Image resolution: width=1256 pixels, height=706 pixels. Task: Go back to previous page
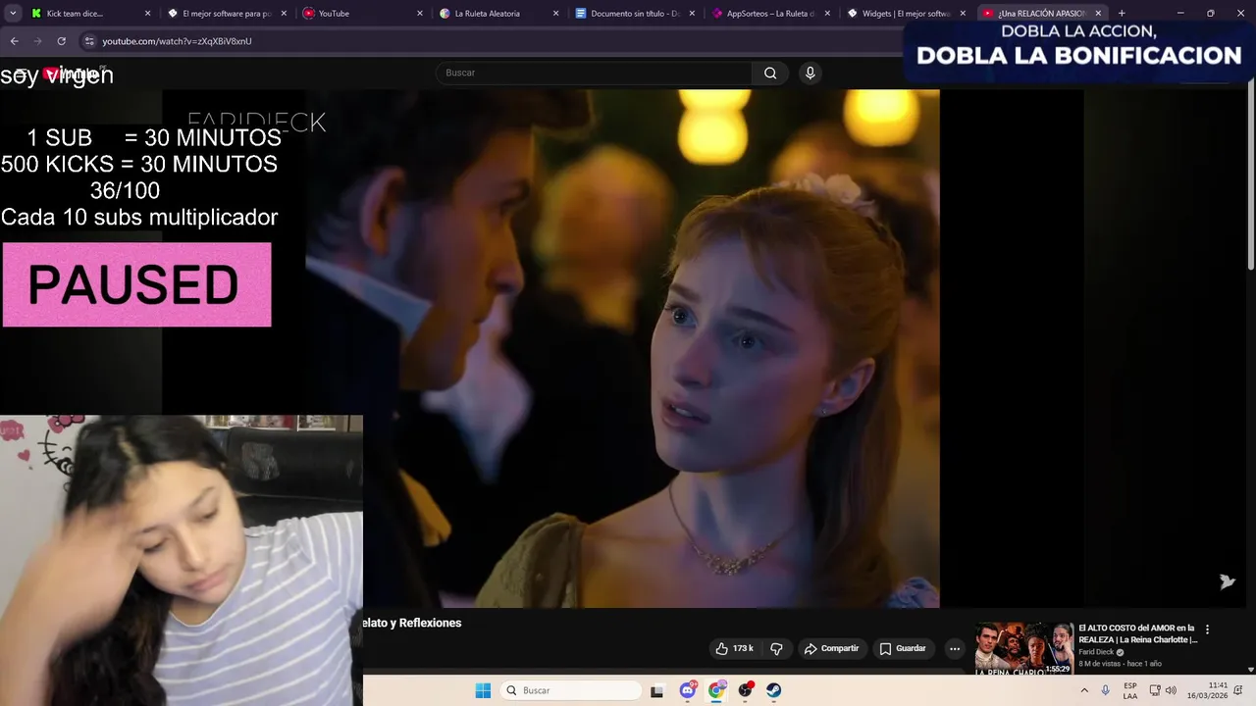14,41
